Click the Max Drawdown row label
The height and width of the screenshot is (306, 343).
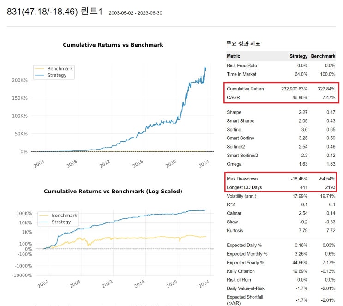pos(242,179)
